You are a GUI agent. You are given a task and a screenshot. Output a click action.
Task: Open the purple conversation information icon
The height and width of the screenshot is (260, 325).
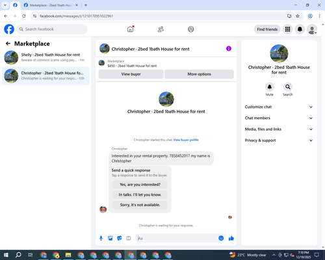tap(229, 49)
